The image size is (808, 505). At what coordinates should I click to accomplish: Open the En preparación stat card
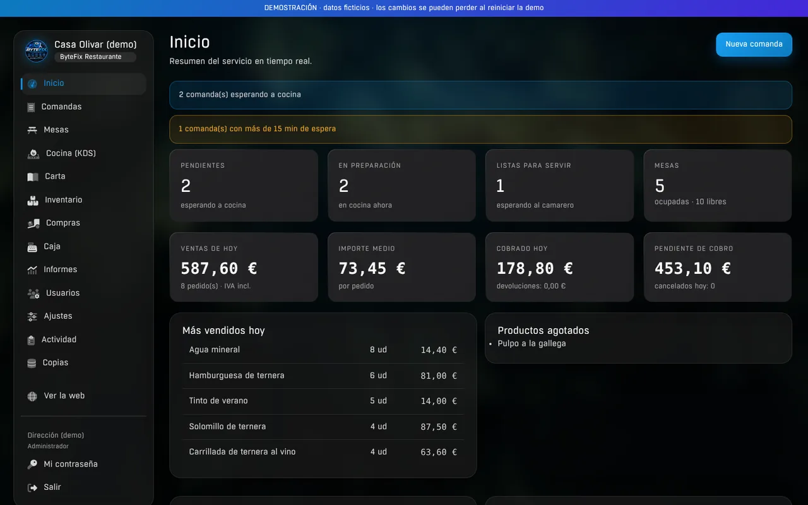pyautogui.click(x=401, y=186)
